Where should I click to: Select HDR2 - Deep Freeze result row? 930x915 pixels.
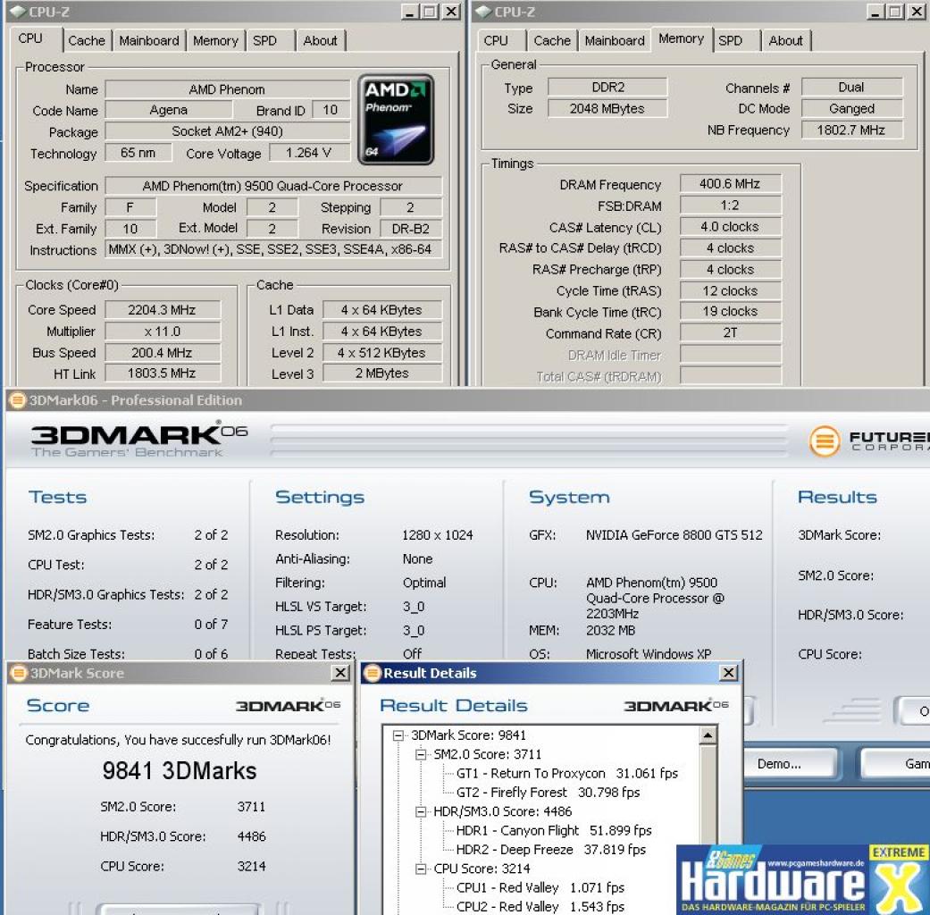point(551,850)
